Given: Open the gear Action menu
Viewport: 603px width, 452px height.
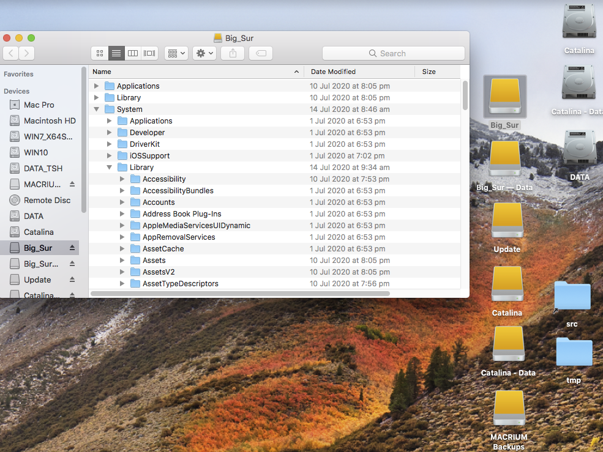Looking at the screenshot, I should (x=204, y=53).
